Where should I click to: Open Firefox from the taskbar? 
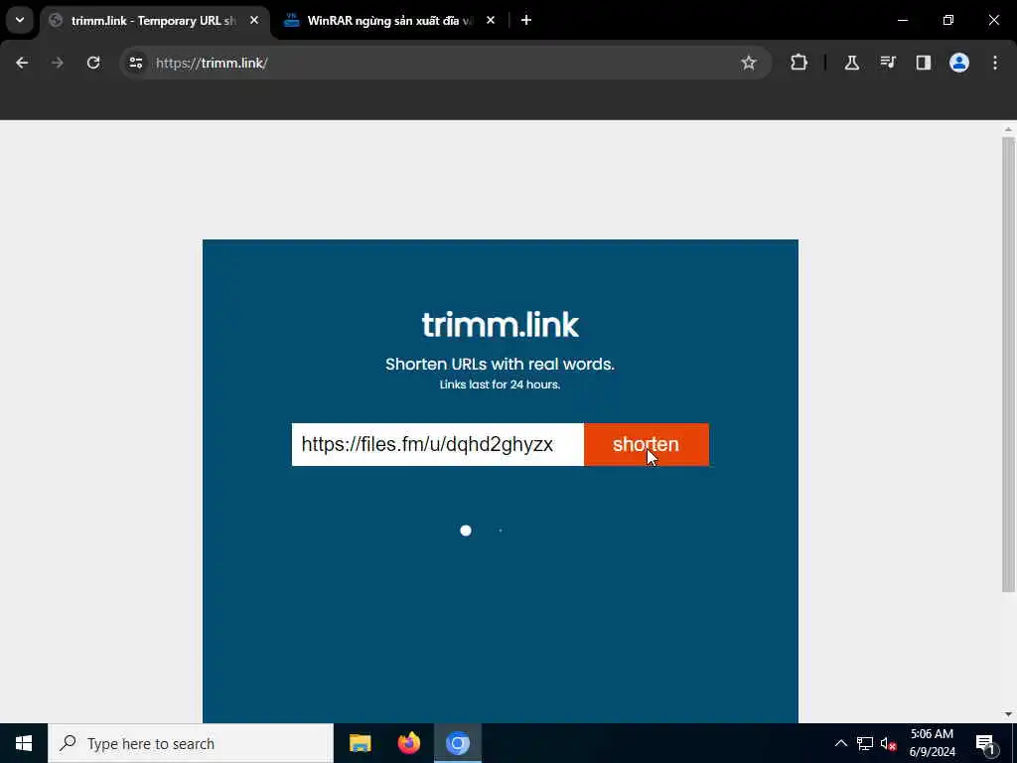408,743
